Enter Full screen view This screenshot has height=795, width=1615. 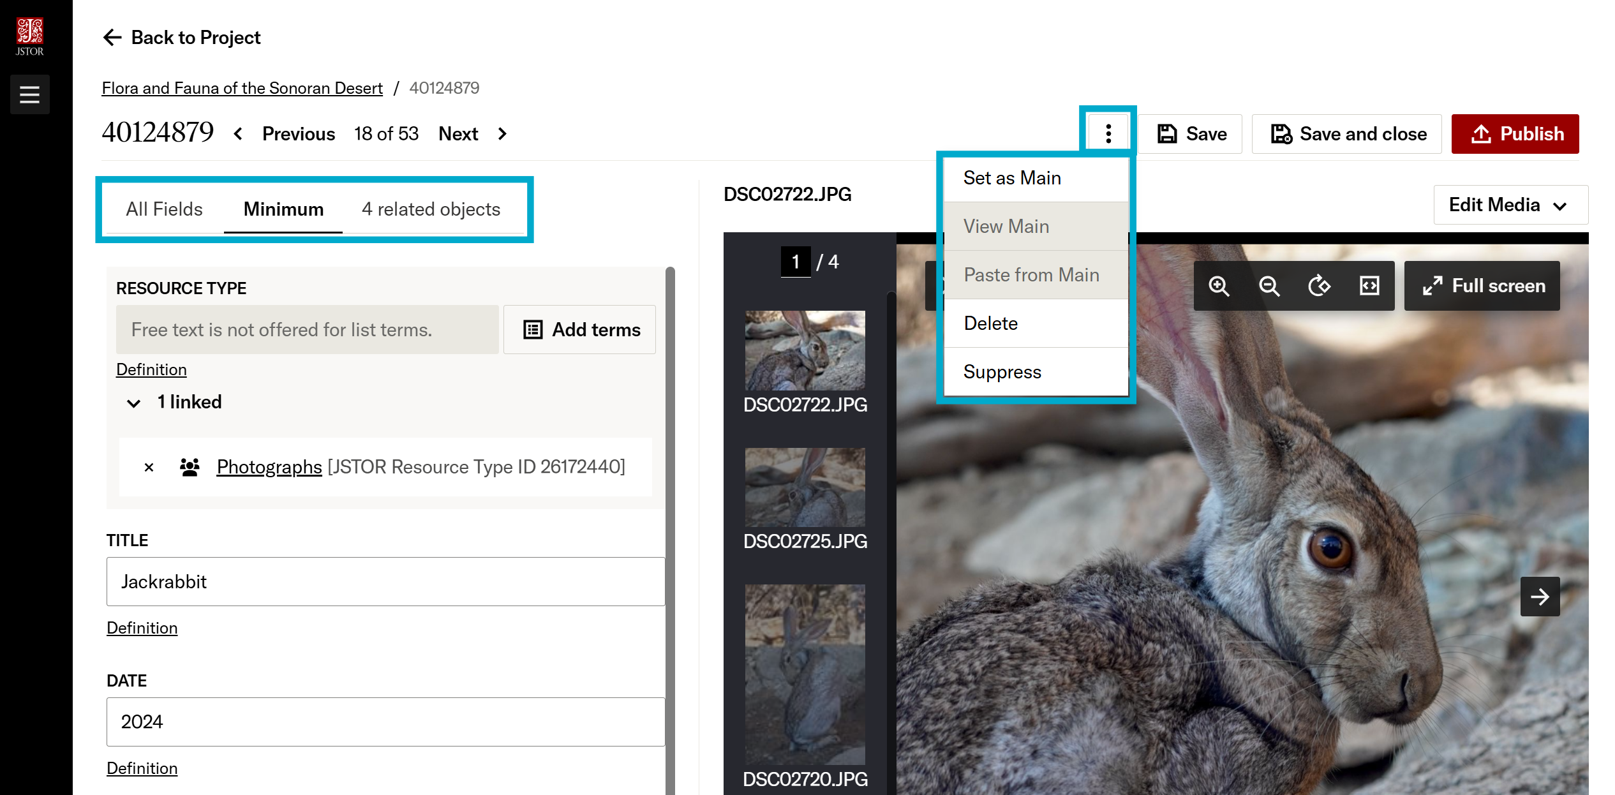tap(1482, 286)
